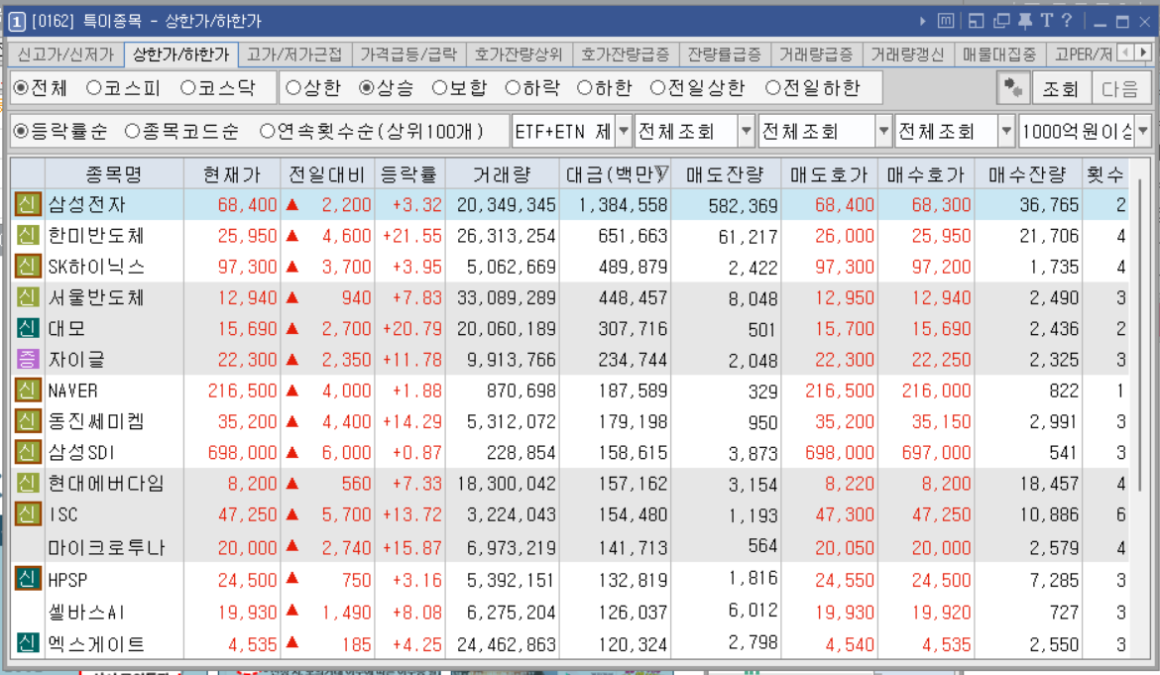The width and height of the screenshot is (1160, 675).
Task: Click the 신 badge beside ISC
Action: pyautogui.click(x=28, y=513)
